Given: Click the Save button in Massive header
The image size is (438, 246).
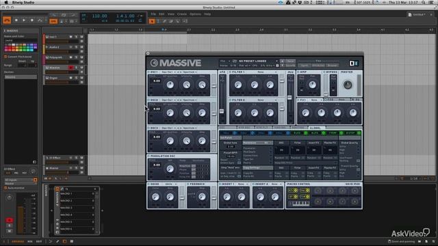Looking at the screenshot, I should [290, 61].
